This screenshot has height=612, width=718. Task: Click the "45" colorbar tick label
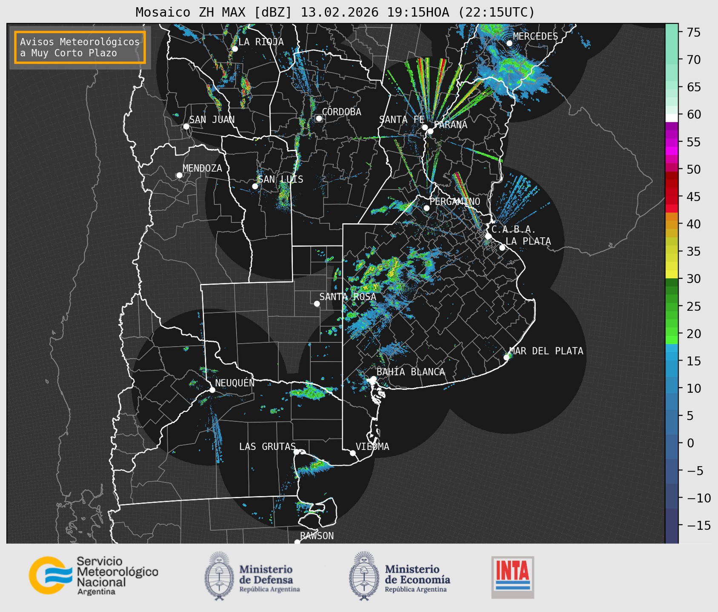694,197
